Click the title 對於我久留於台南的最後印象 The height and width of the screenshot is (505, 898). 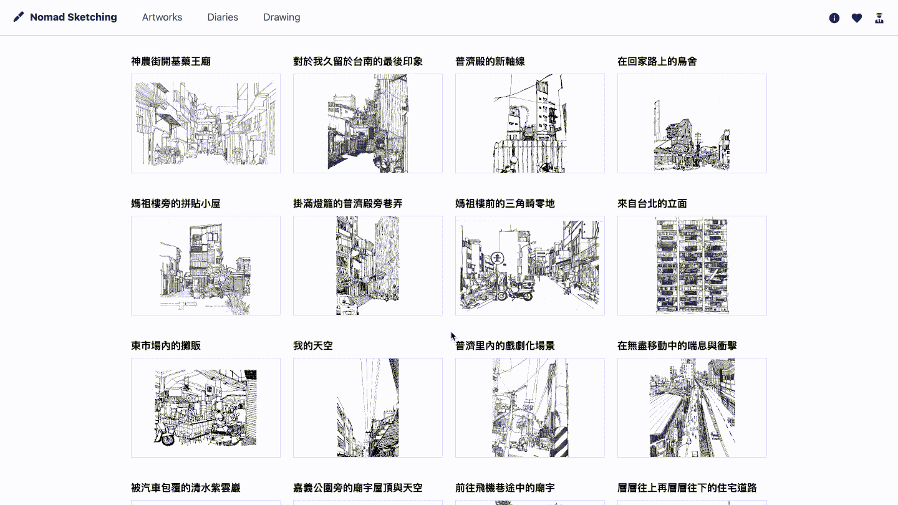click(x=358, y=62)
